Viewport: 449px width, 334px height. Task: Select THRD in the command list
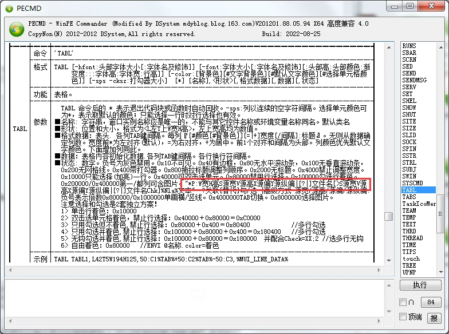tap(409, 231)
